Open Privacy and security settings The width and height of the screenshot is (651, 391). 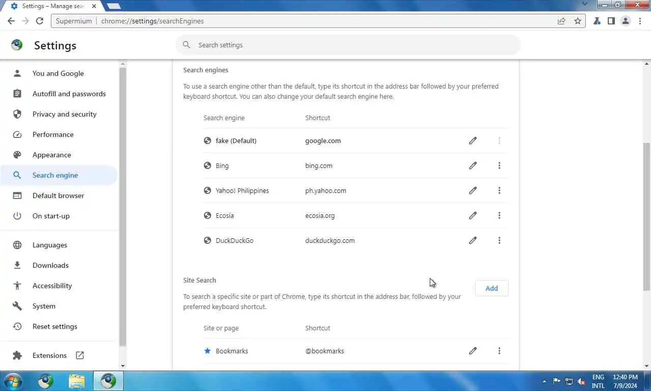click(x=58, y=114)
